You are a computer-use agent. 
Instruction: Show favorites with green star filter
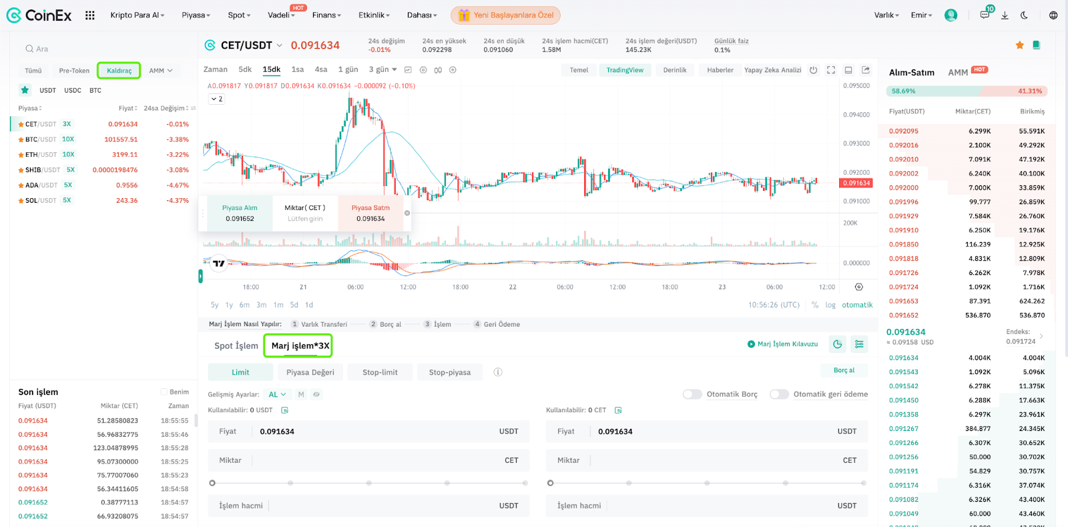[25, 90]
